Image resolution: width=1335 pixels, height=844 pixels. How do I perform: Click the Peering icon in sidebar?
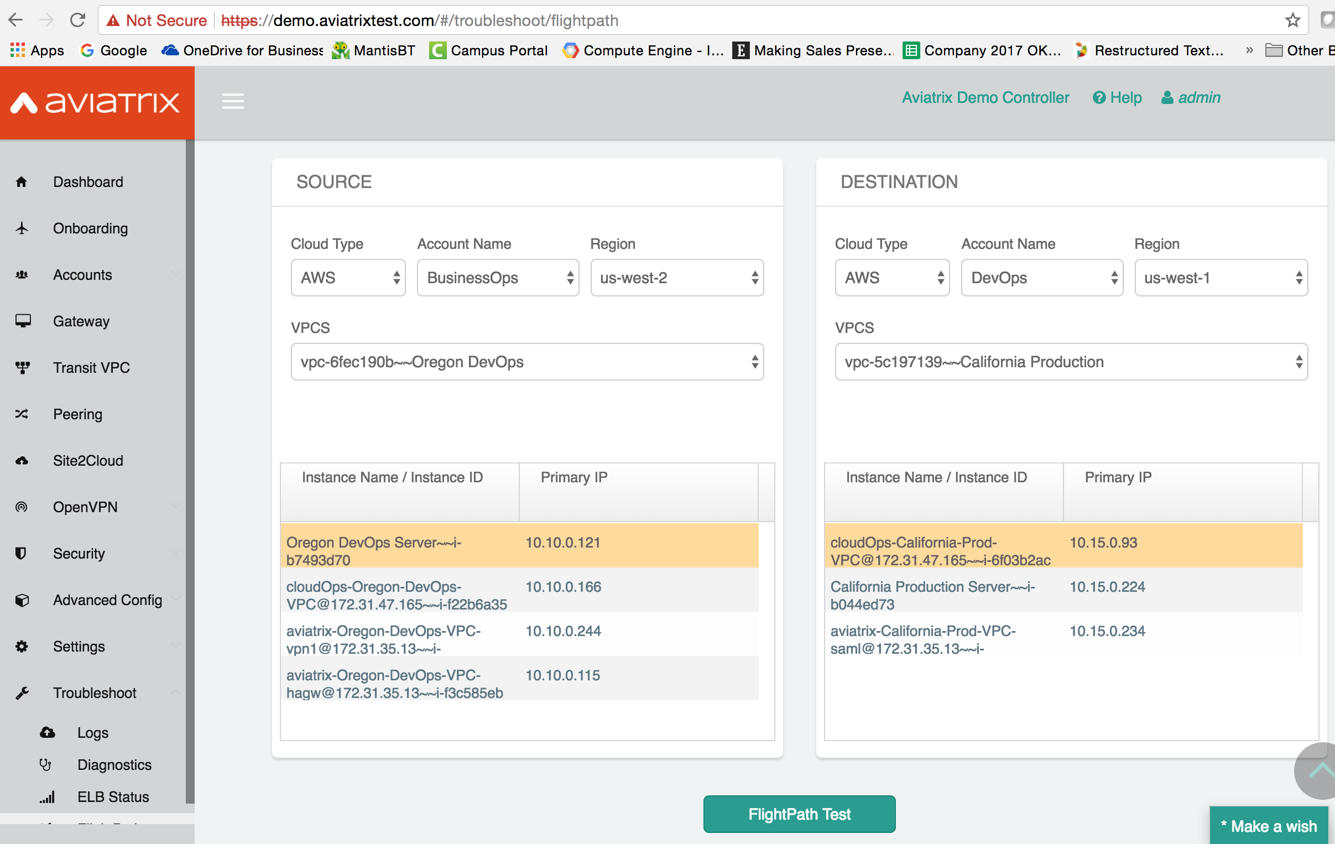tap(22, 413)
